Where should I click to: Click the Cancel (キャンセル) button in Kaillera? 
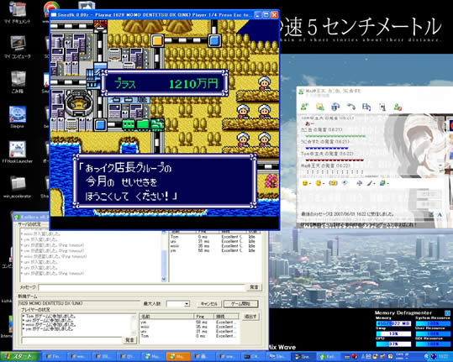209,304
